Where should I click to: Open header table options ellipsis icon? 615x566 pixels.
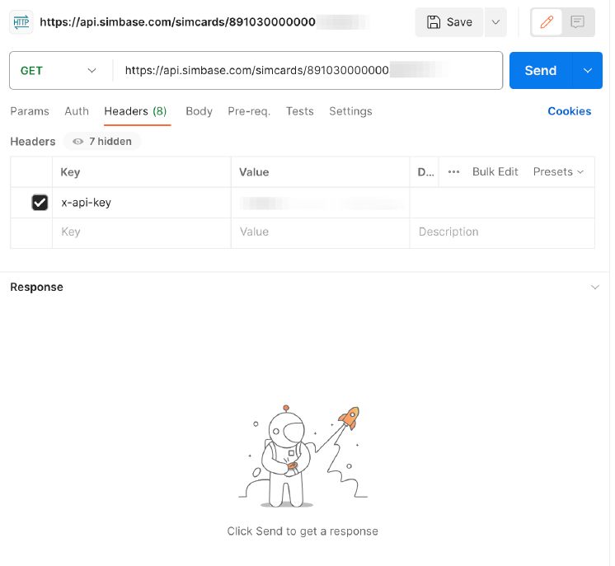(453, 171)
